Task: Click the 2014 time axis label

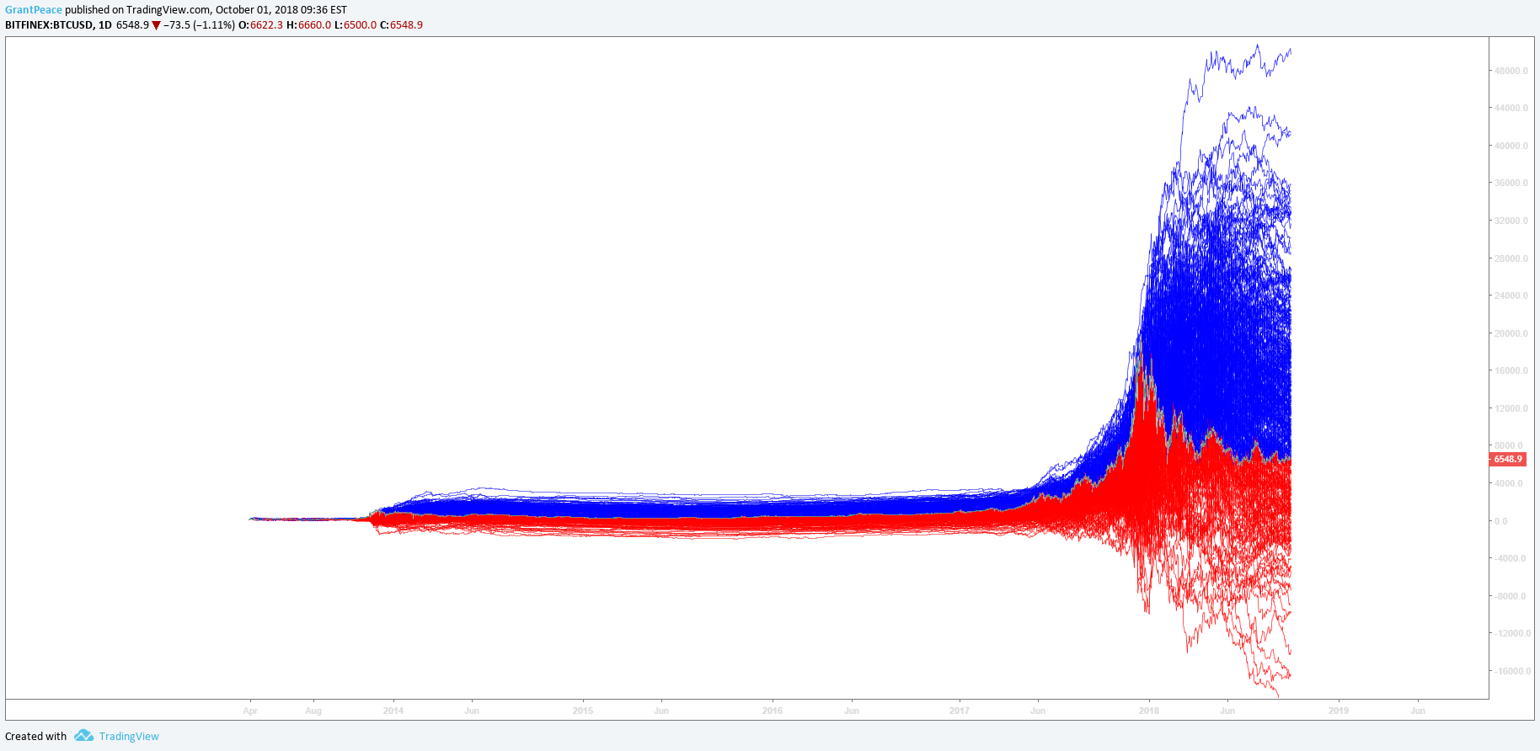Action: (393, 711)
